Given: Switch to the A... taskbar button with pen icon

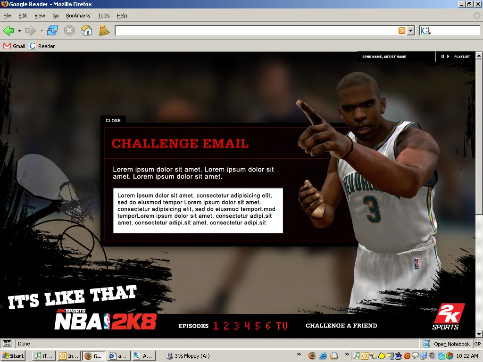Looking at the screenshot, I should [x=143, y=356].
